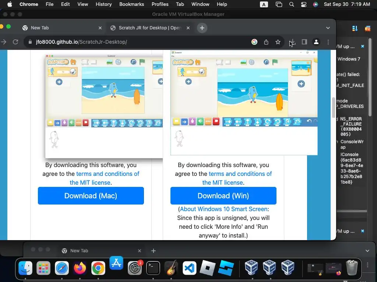Click the forward navigation arrow
Image resolution: width=377 pixels, height=282 pixels.
pos(4,42)
